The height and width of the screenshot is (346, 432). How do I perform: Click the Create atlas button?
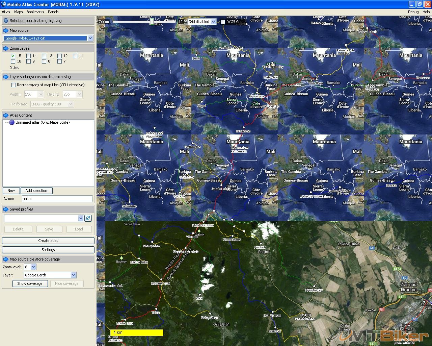coord(48,241)
